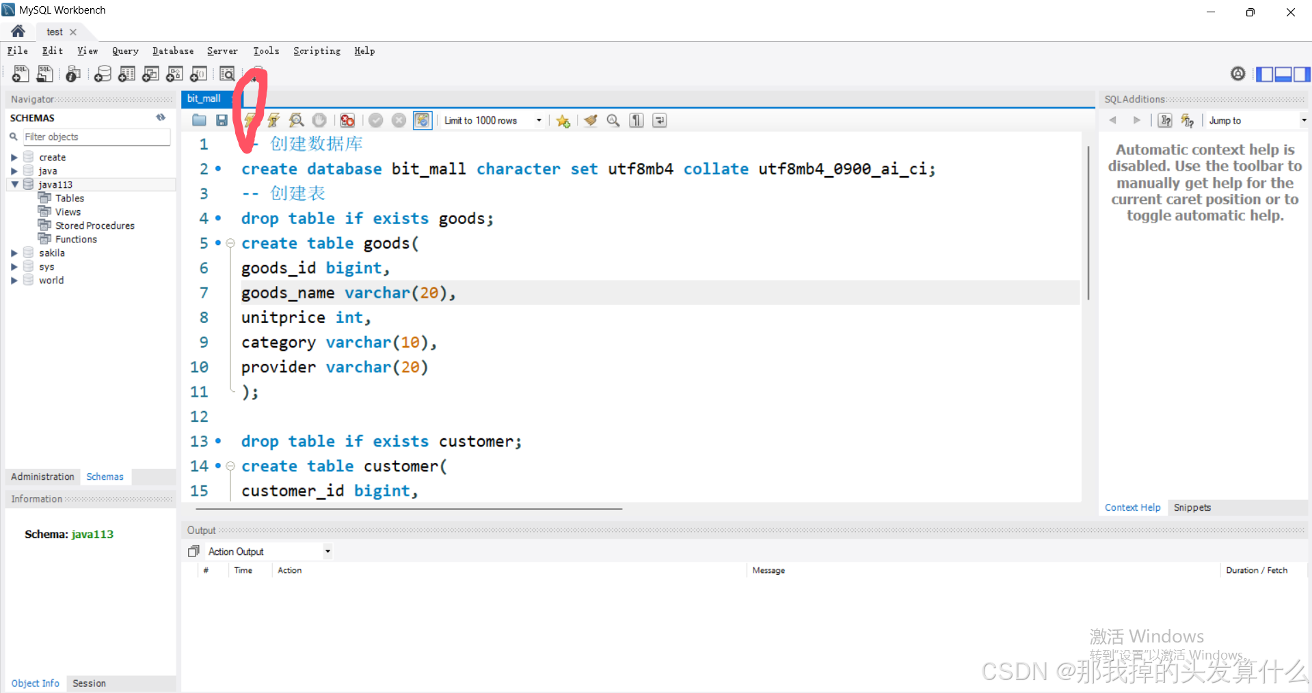
Task: Click the editor vertical scrollbar
Action: [x=1088, y=223]
